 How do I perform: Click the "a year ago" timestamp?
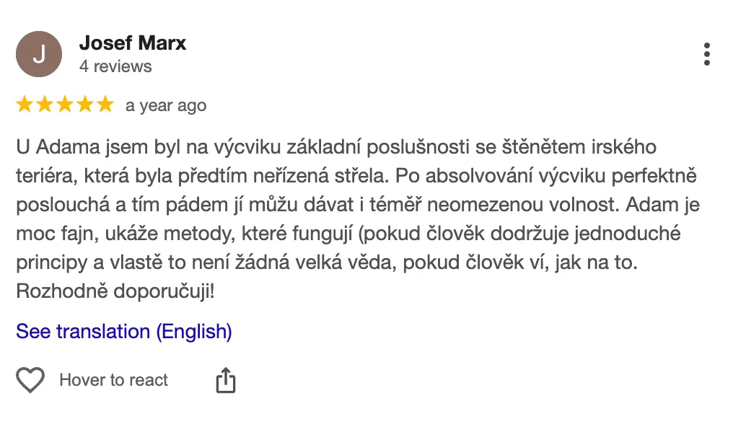click(x=166, y=105)
